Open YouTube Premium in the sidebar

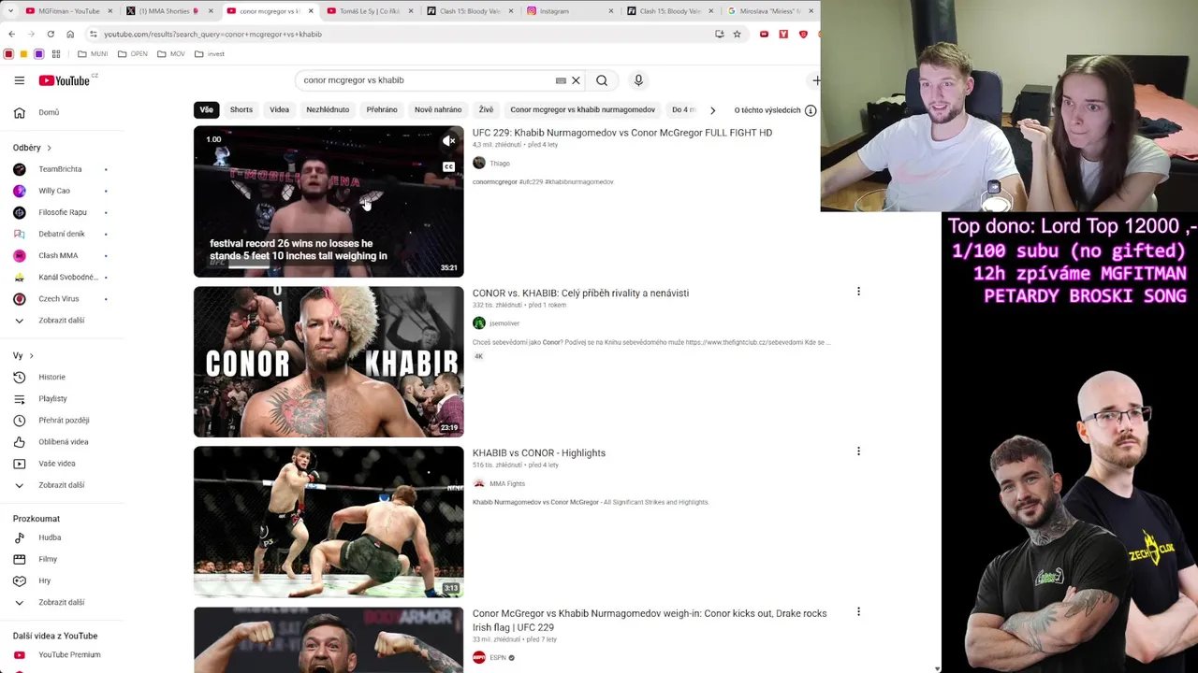pyautogui.click(x=69, y=654)
